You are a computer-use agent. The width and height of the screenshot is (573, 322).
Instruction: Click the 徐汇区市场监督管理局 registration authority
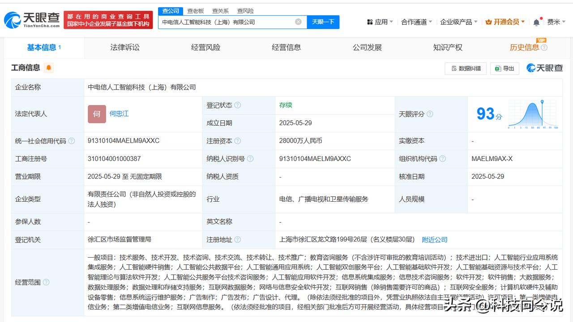[x=120, y=240]
